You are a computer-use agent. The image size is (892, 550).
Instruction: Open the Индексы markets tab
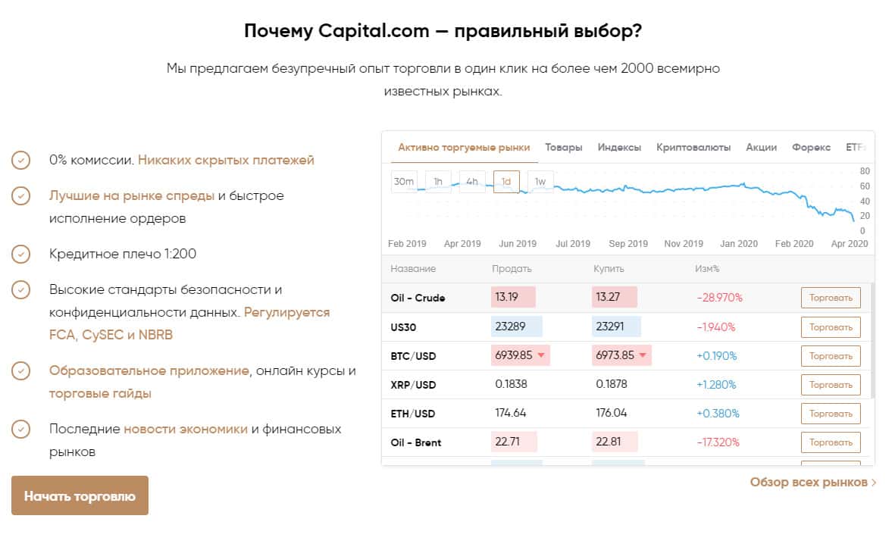619,148
